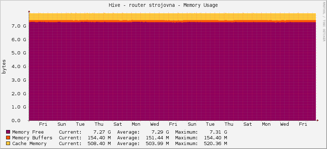Click the Cache Memory yellow legend swatch
Viewport: 327px width, 149px height.
8,143
